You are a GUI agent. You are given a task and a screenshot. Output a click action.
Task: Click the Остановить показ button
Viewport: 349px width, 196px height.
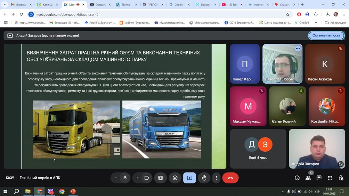pyautogui.click(x=326, y=35)
